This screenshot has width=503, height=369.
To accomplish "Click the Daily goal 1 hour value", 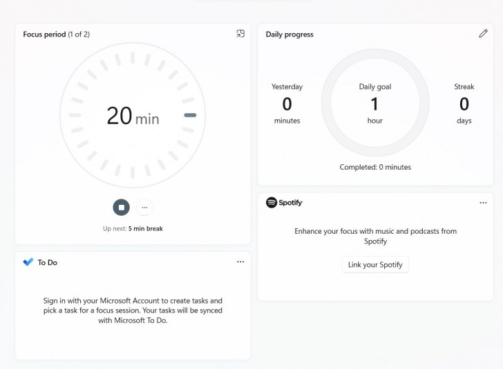I will (x=375, y=104).
